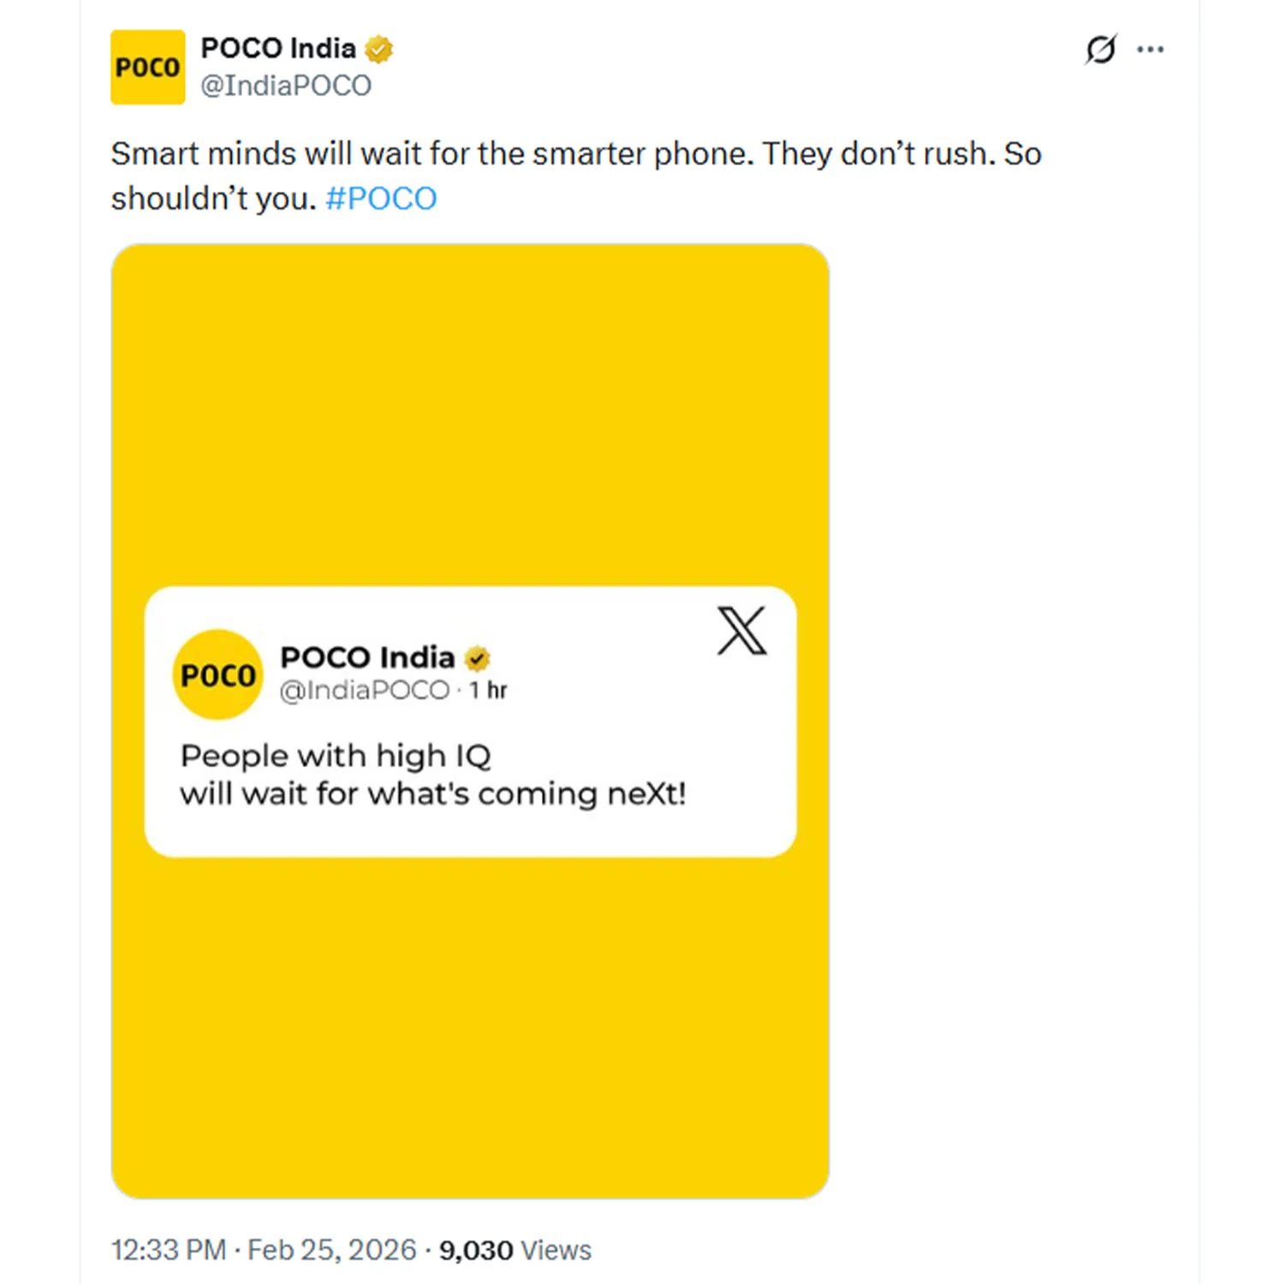The height and width of the screenshot is (1284, 1284).
Task: Click the POCO India name in tweet header
Action: (x=278, y=48)
